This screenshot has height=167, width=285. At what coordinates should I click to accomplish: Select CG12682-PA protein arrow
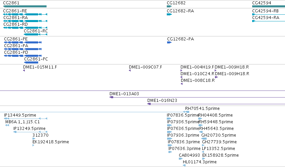tap(169, 42)
